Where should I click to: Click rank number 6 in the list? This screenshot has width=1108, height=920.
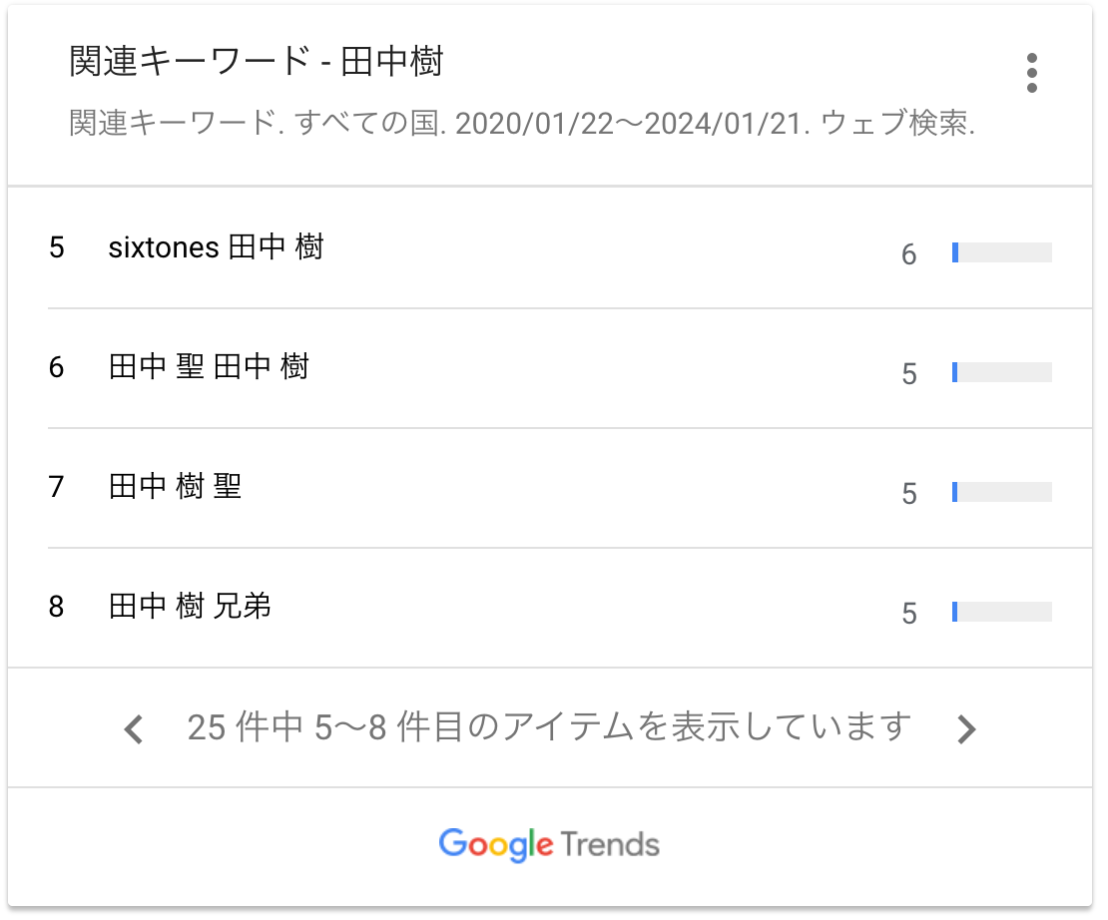[57, 367]
